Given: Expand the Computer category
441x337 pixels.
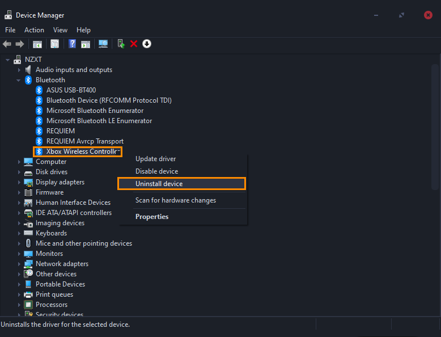Looking at the screenshot, I should tap(19, 162).
